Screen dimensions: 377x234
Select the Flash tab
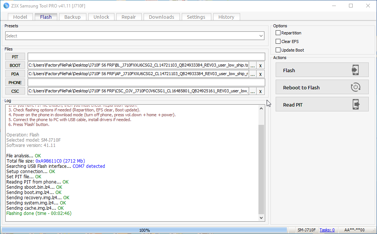46,17
